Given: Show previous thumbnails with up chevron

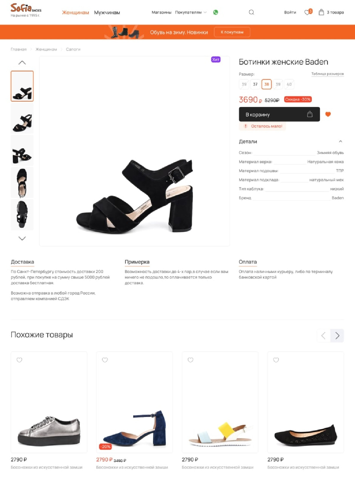Looking at the screenshot, I should pyautogui.click(x=22, y=62).
